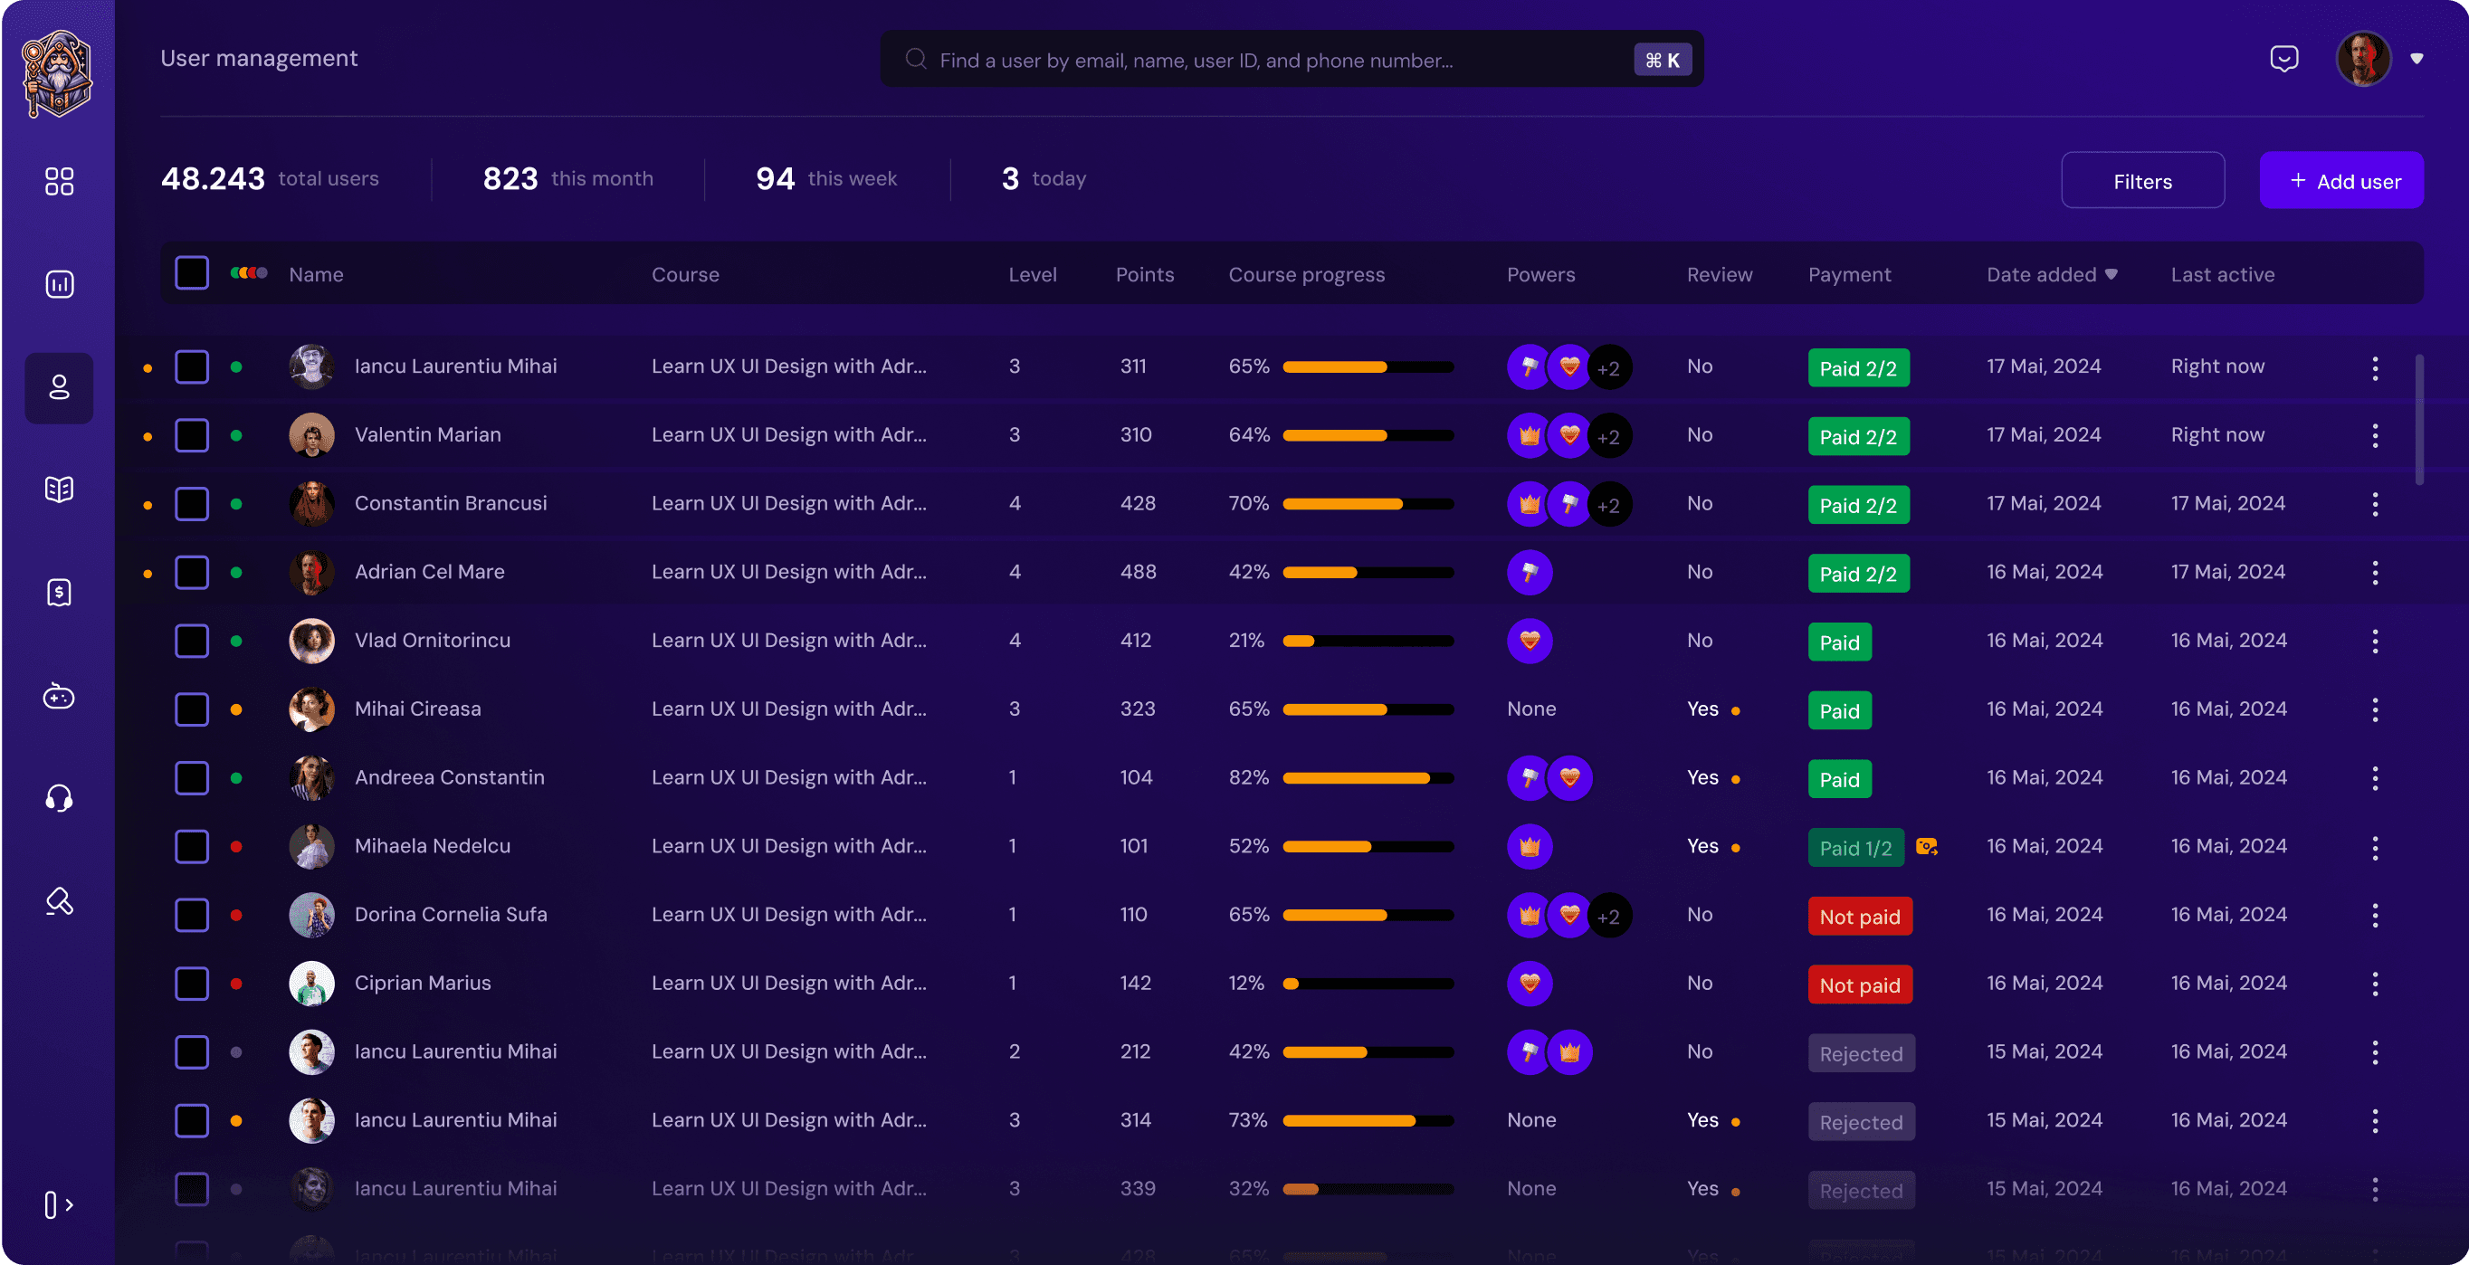The image size is (2469, 1265).
Task: Click the Add user button
Action: pos(2341,180)
